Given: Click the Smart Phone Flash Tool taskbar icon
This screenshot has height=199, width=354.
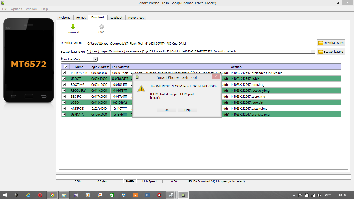Looking at the screenshot, I should click(183, 195).
